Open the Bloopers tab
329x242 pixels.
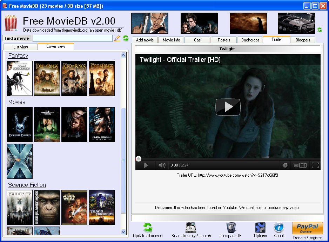point(303,40)
